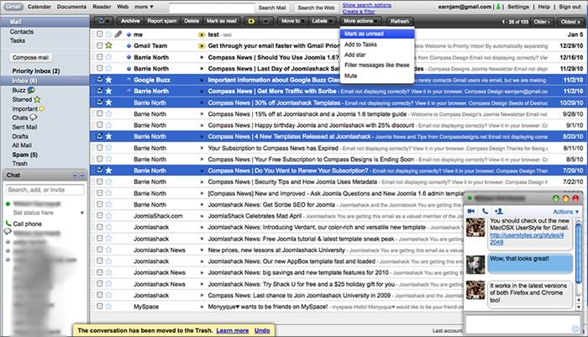Click Compose mail
This screenshot has width=588, height=337.
click(x=30, y=57)
